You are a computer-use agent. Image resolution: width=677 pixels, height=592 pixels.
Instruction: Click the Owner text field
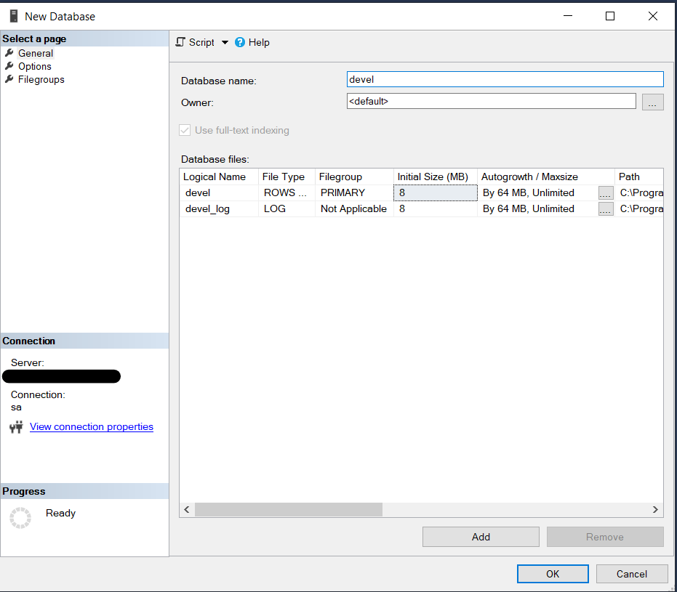491,102
